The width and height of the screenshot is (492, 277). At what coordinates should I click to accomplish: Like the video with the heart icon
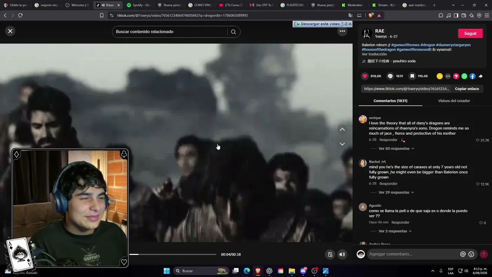[x=365, y=76]
